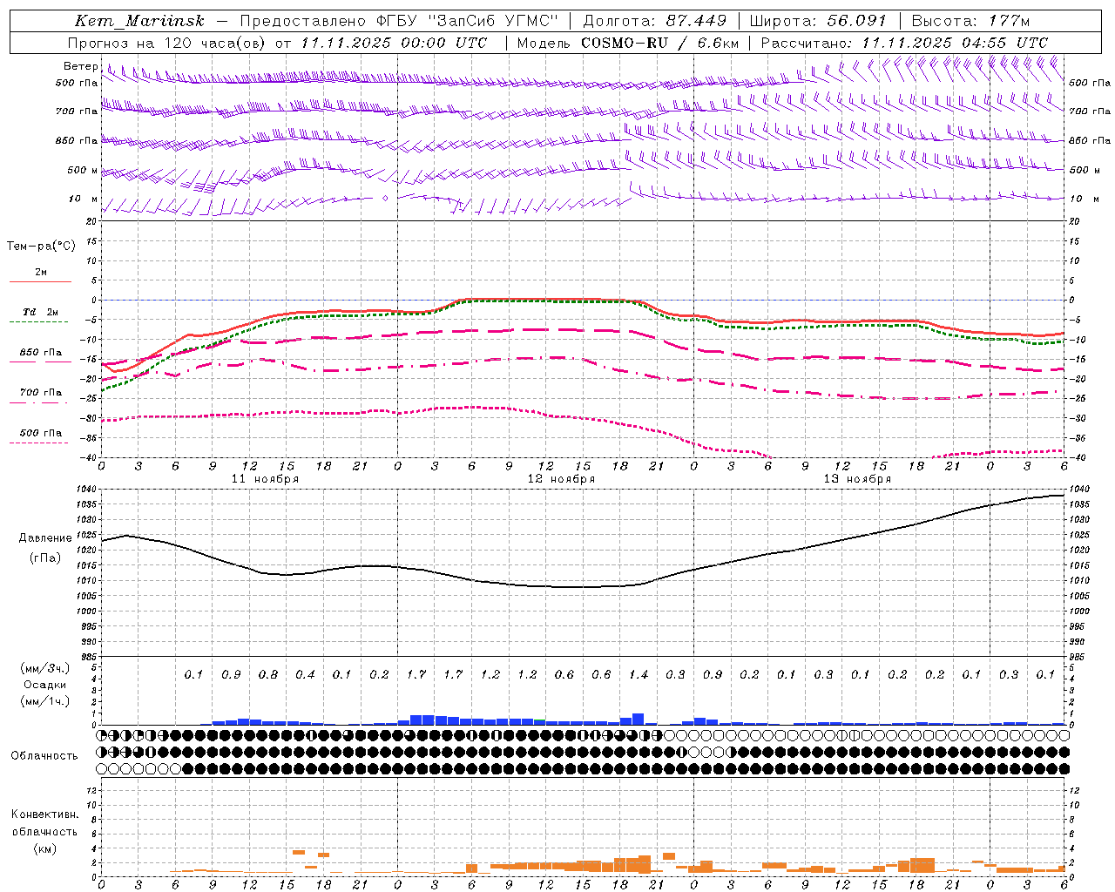Click the Конвективн. convective cloud label
This screenshot has height=892, width=1115.
(44, 814)
